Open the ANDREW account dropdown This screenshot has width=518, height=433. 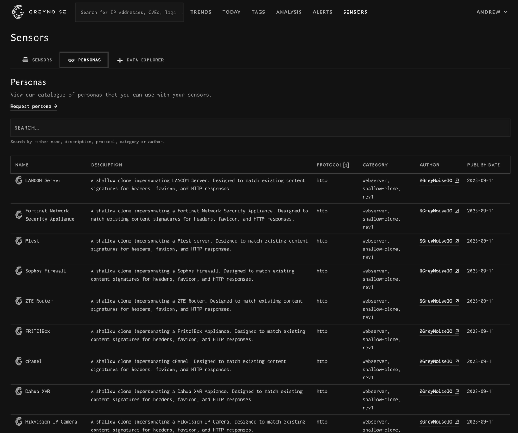click(x=492, y=12)
